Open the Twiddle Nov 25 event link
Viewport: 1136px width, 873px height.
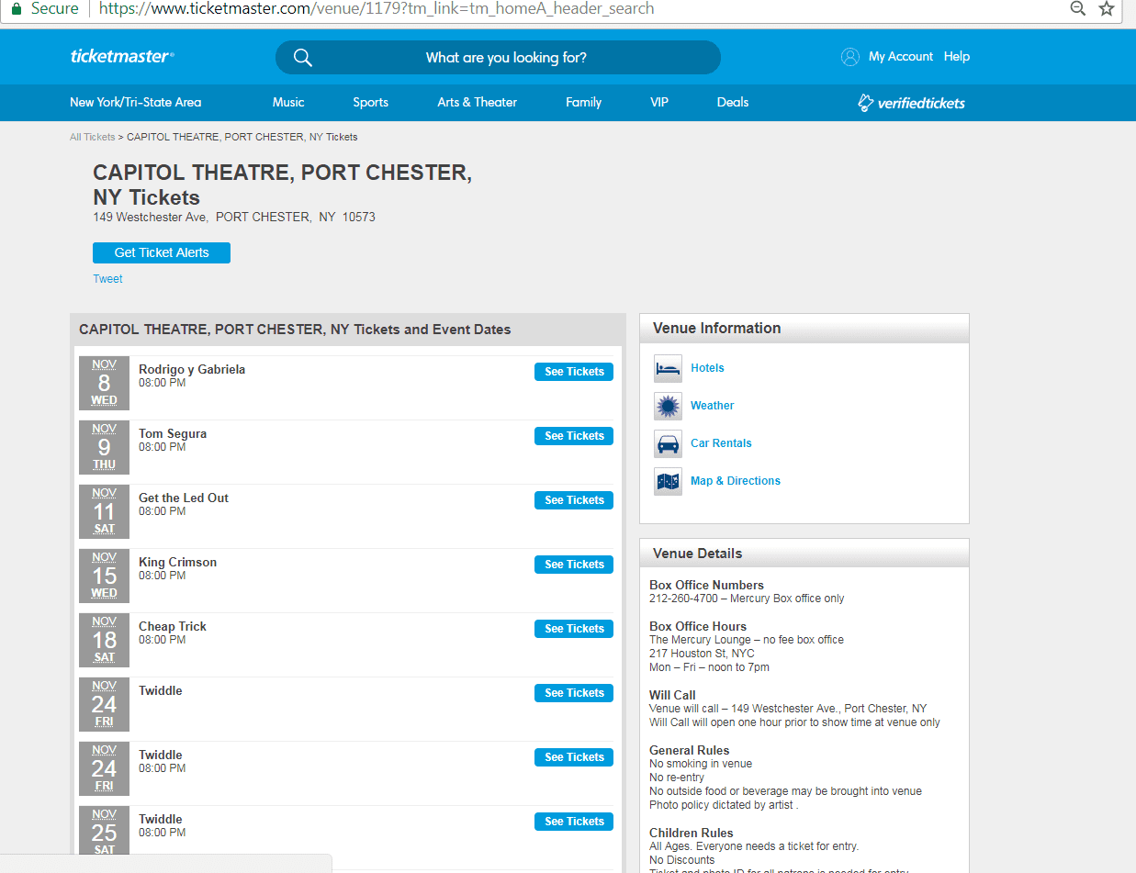pyautogui.click(x=161, y=819)
